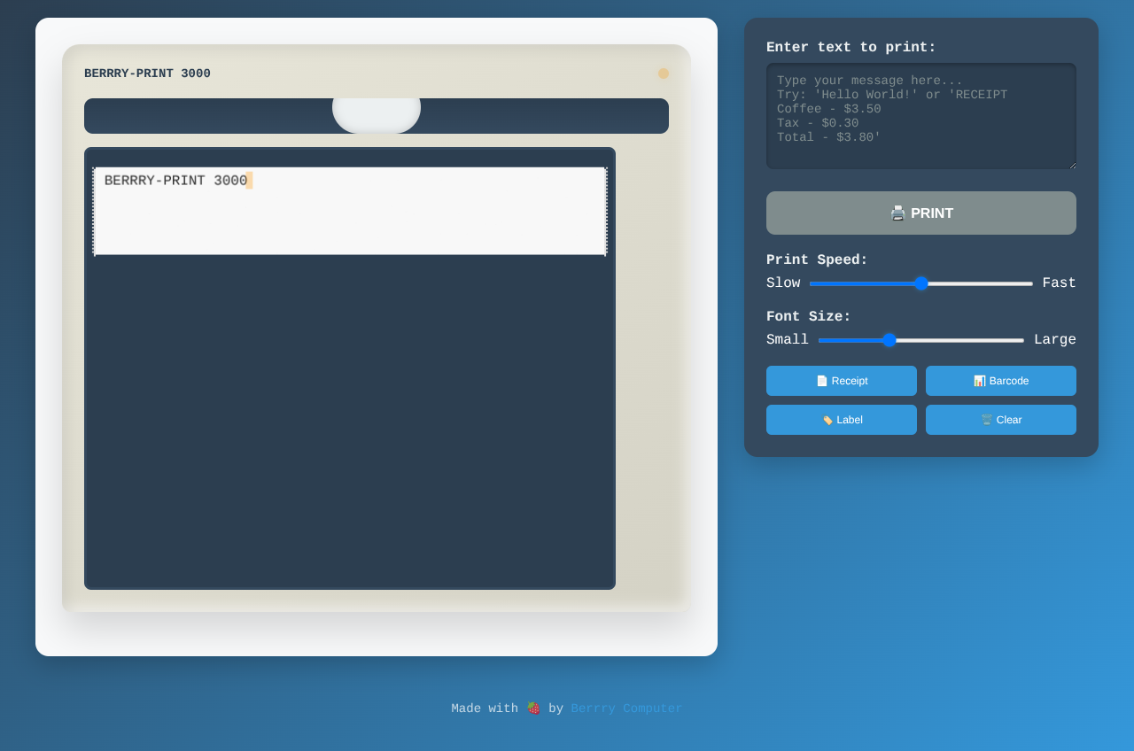Click the printer icon on the PRINT button
Screen dimensions: 1134x751
point(897,213)
